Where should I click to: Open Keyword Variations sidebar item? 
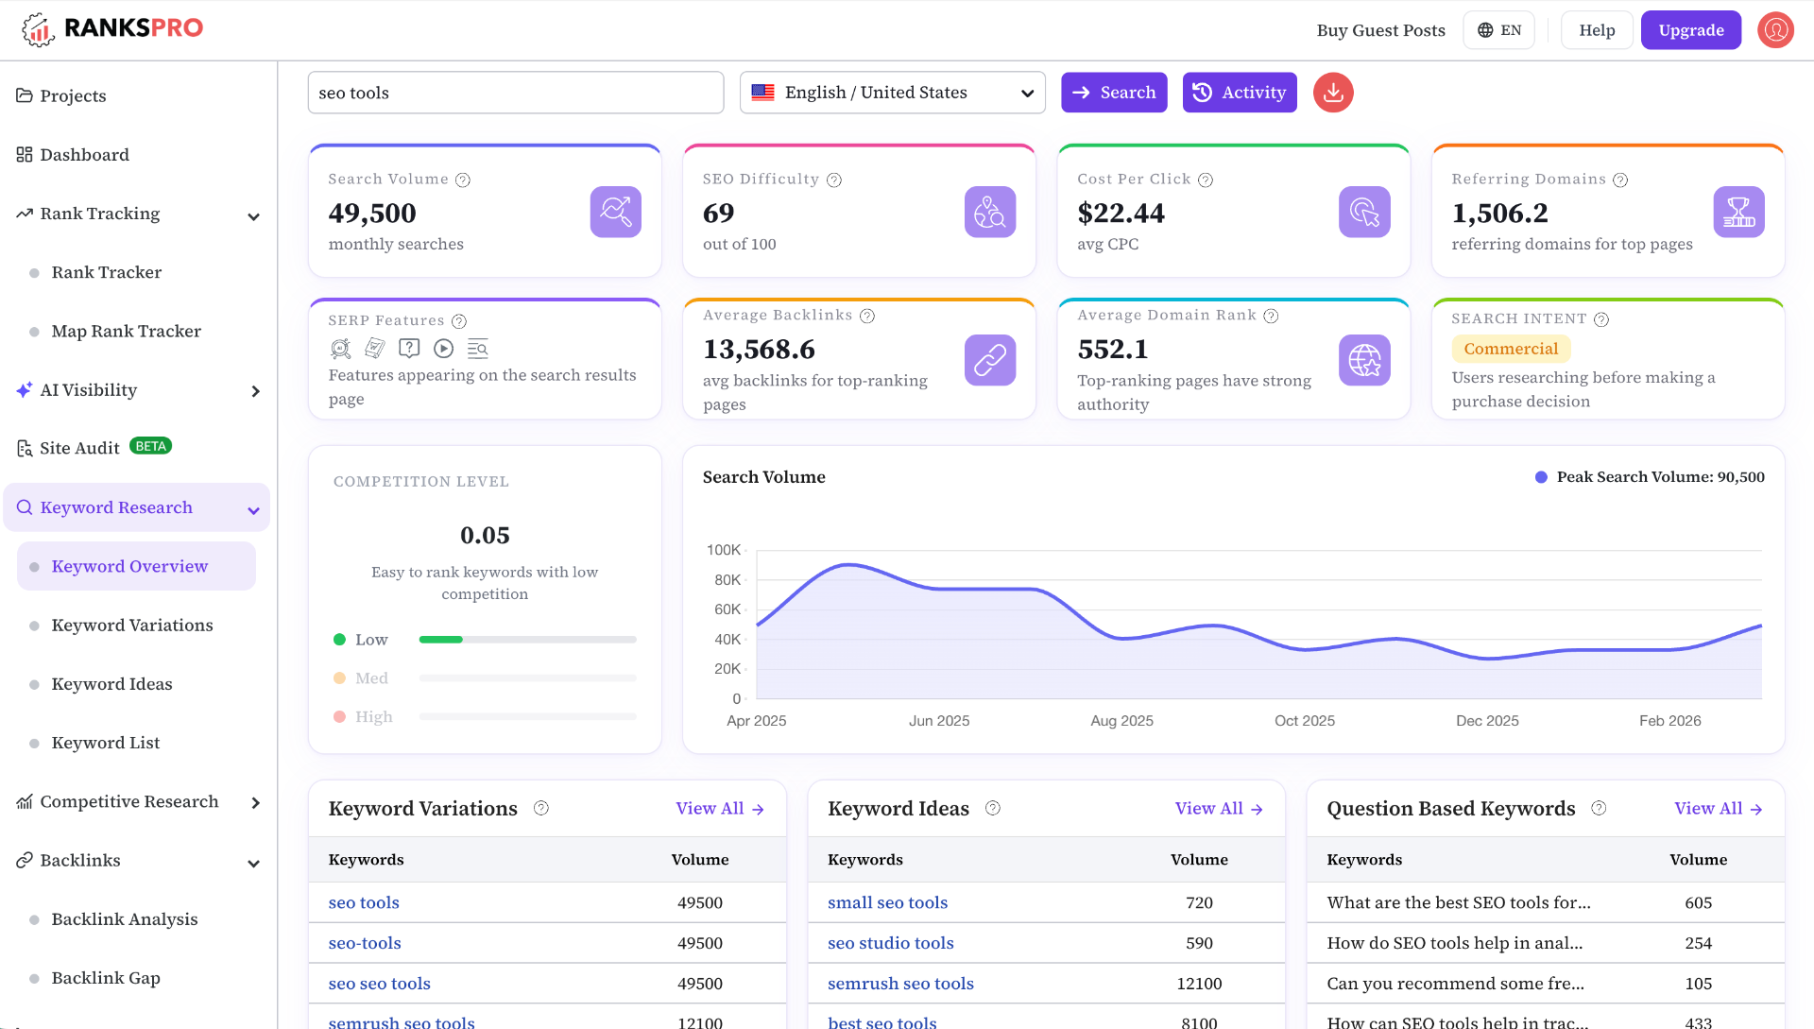(131, 625)
